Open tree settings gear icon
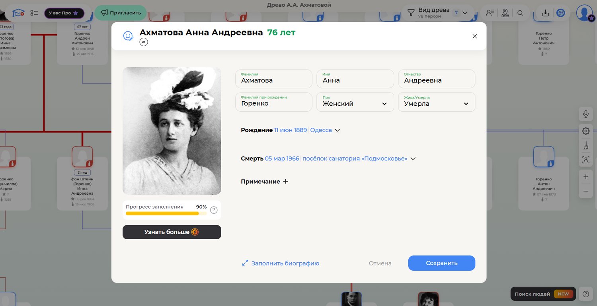Viewport: 597px width, 306px height. [585, 131]
